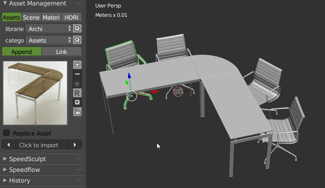Click the R render thumbnail icon
This screenshot has width=325, height=188.
coord(77,93)
